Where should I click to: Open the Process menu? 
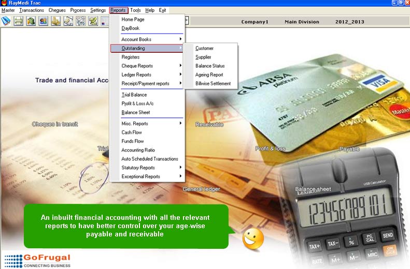78,10
